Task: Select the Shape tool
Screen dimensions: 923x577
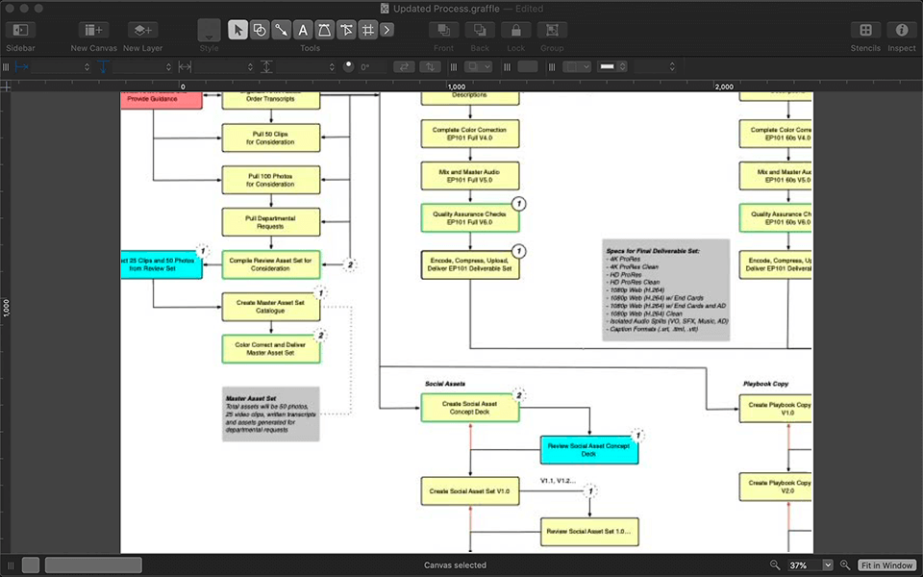Action: click(260, 30)
